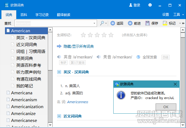186x128 pixels.
Task: Rate with the fourth star
Action: (104, 35)
